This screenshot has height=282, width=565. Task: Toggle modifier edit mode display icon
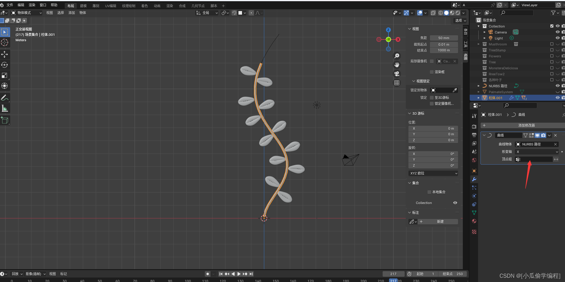pos(531,135)
